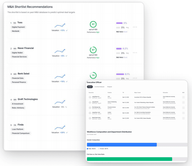Click the Naver Financial 4.2% R&D bar

coord(119,48)
